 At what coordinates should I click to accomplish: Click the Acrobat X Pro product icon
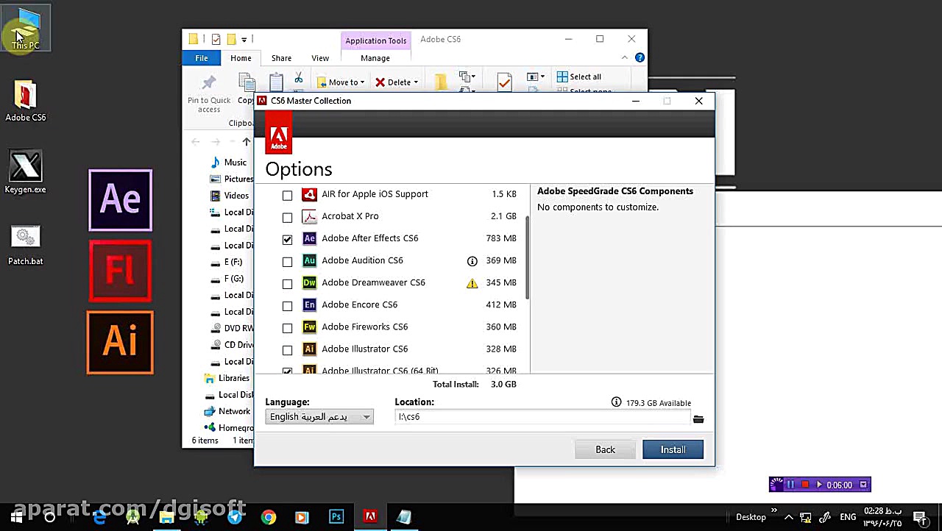[x=309, y=216]
